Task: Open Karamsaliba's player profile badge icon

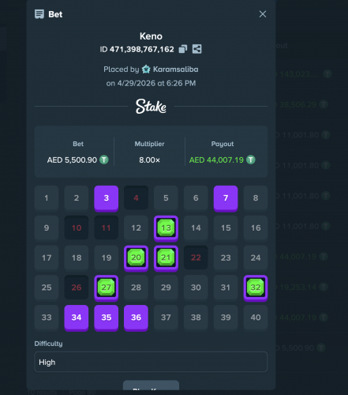Action: coord(146,70)
